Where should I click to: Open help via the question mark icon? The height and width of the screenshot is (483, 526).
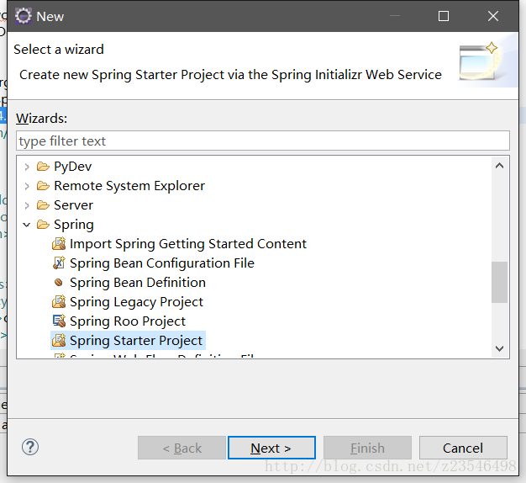(x=30, y=447)
